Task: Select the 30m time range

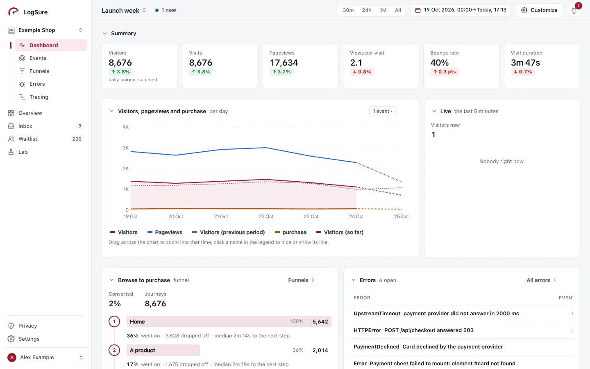Action: tap(348, 10)
